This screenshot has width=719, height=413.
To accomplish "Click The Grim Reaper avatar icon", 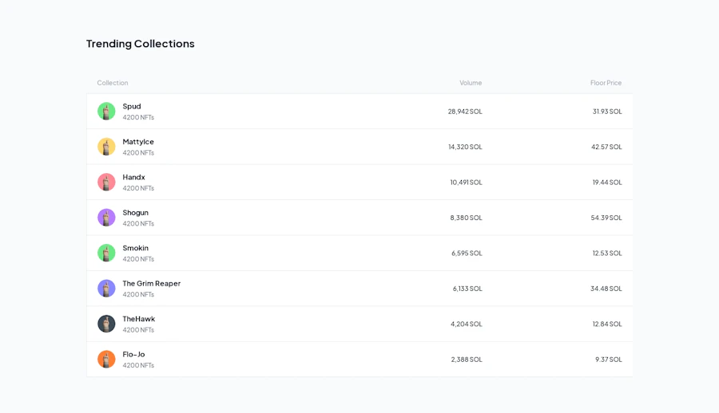I will [106, 289].
